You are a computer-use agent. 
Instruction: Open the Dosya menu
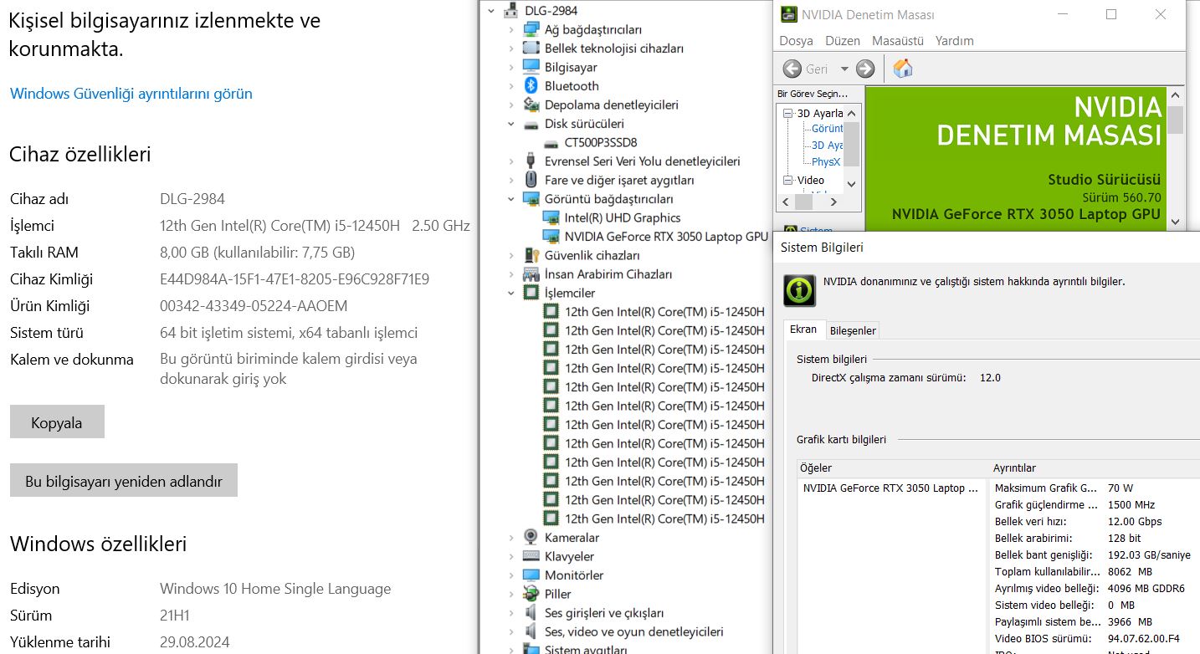pos(796,40)
